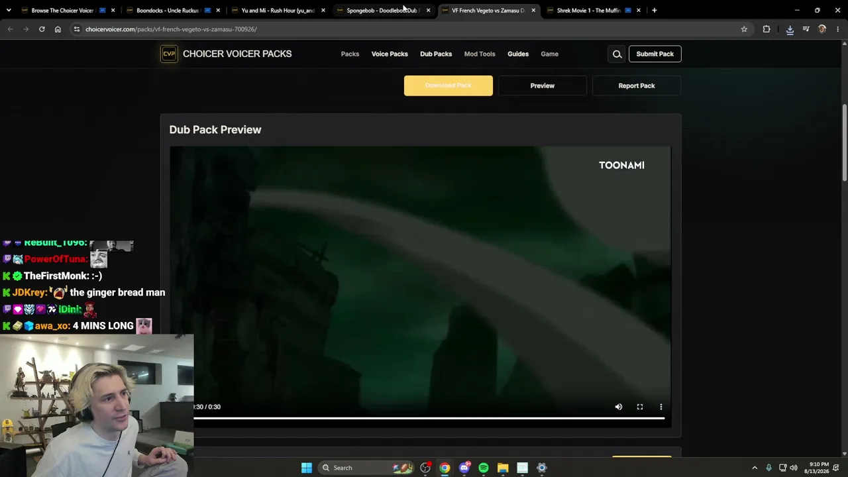The image size is (848, 477).
Task: View site information icon in address bar
Action: click(76, 29)
